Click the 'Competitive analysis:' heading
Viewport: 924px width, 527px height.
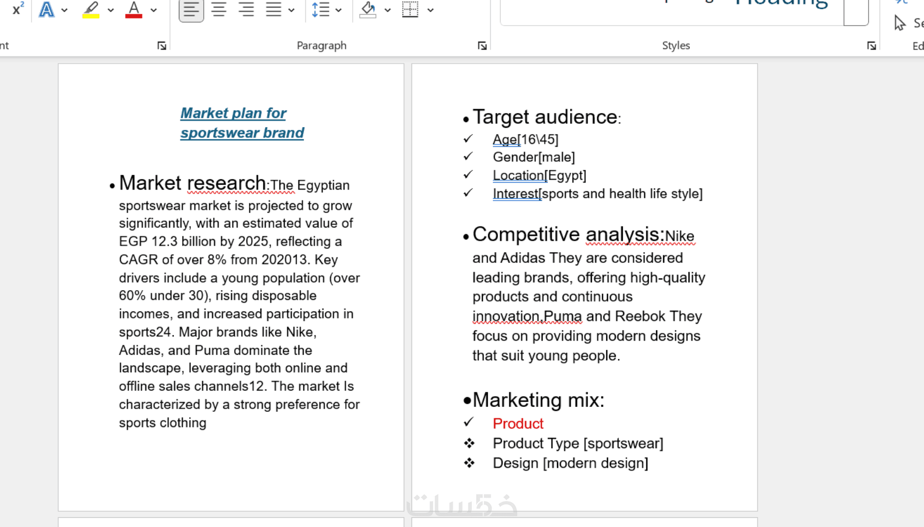click(569, 234)
